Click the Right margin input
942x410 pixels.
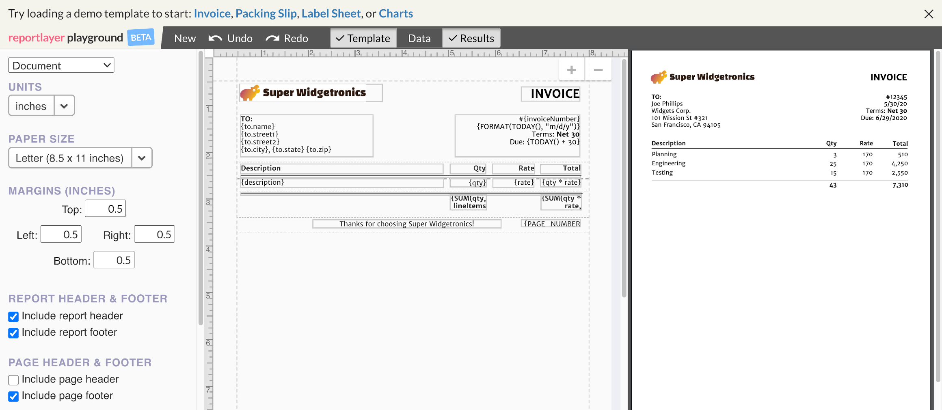[155, 234]
